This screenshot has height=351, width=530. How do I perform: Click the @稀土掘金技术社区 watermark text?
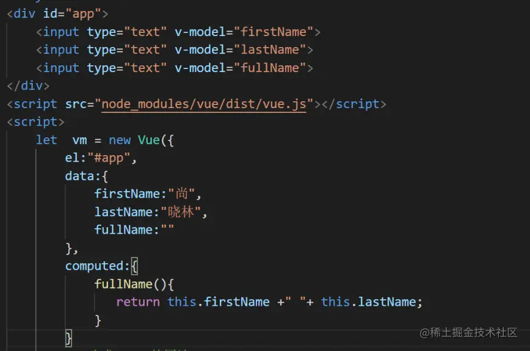coord(468,333)
